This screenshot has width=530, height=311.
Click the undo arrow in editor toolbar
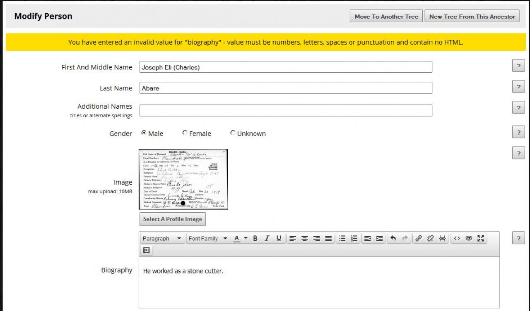tap(393, 238)
